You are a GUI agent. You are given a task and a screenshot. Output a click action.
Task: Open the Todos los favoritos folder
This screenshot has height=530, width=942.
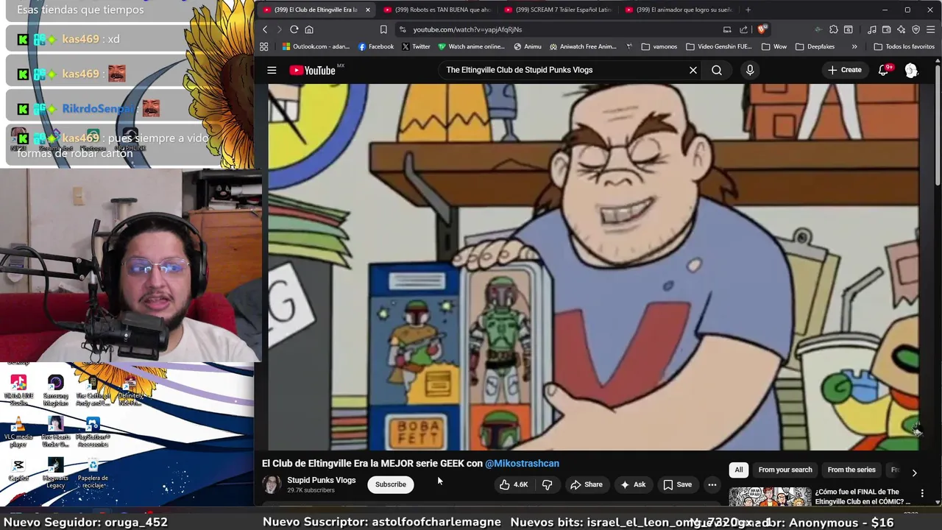pyautogui.click(x=904, y=46)
